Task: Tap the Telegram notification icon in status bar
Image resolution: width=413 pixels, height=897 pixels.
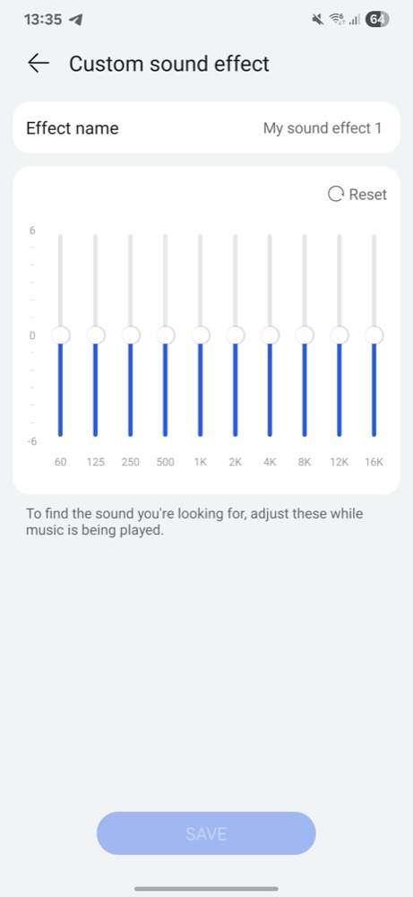Action: (x=75, y=20)
